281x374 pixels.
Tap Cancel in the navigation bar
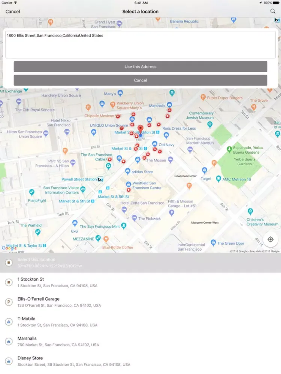point(13,12)
